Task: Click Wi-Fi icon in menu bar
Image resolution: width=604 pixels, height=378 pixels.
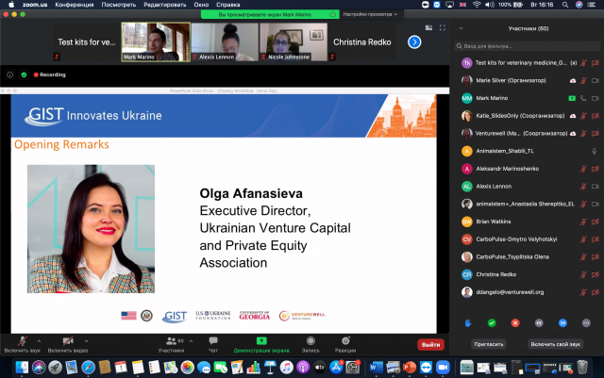Action: [x=477, y=5]
